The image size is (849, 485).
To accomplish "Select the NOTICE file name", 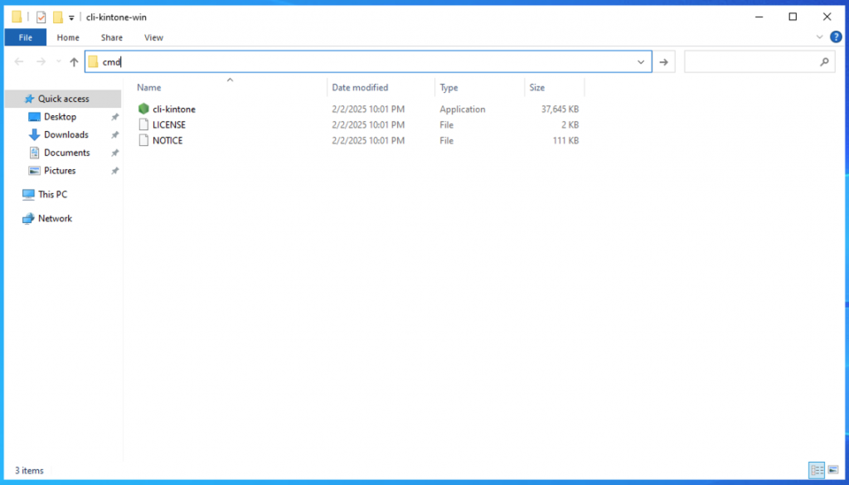I will pyautogui.click(x=167, y=141).
